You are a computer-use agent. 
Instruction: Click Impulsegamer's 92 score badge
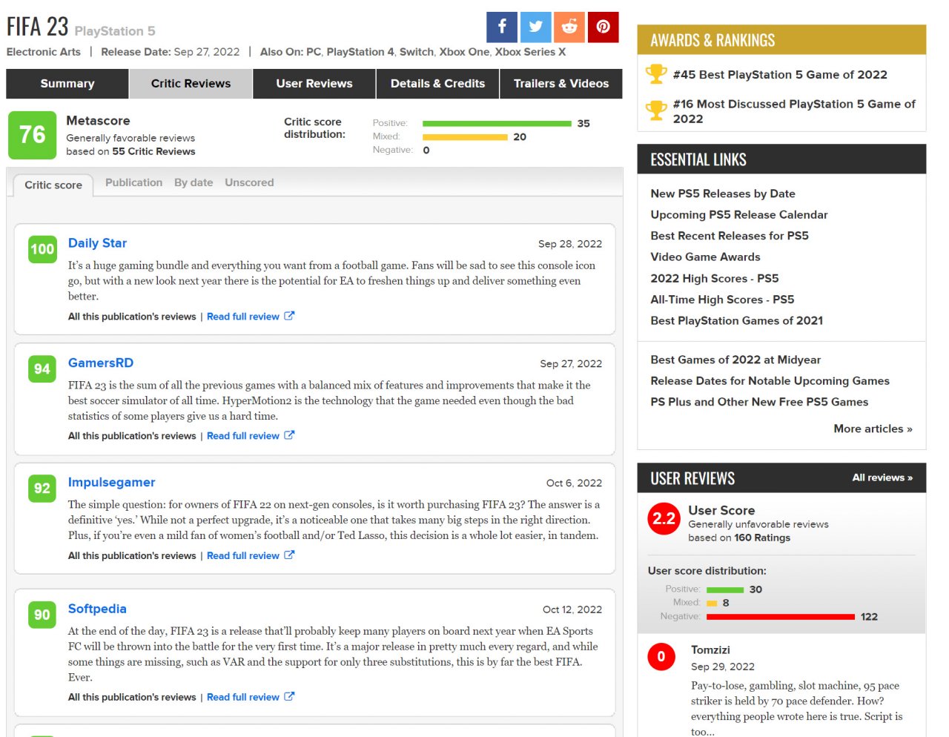[42, 489]
